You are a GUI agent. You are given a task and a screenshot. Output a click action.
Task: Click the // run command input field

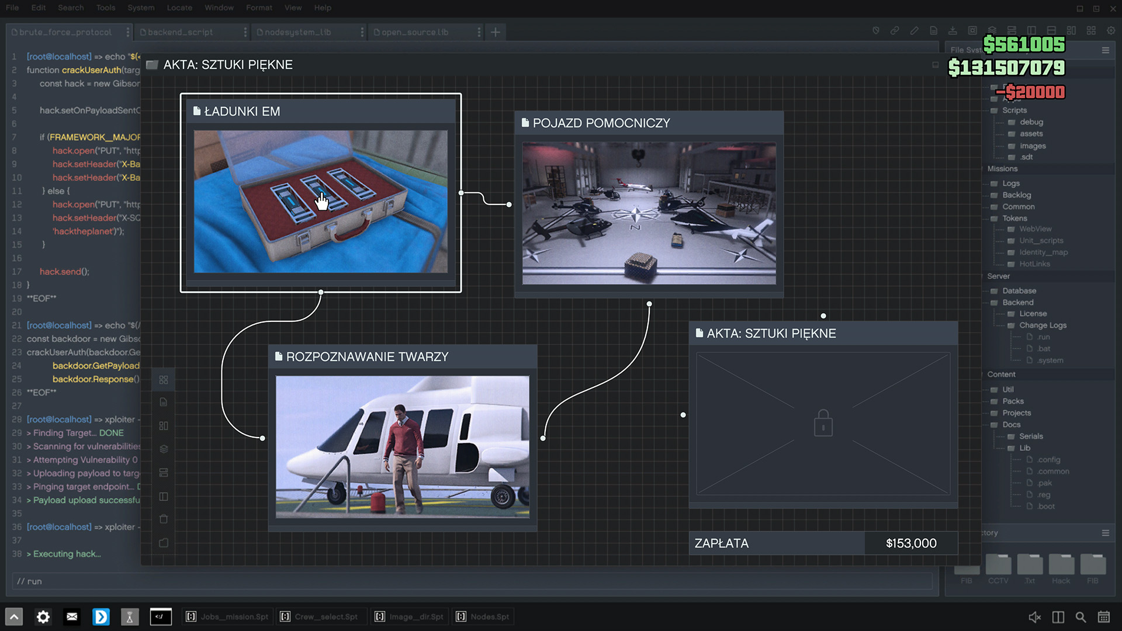tap(472, 581)
